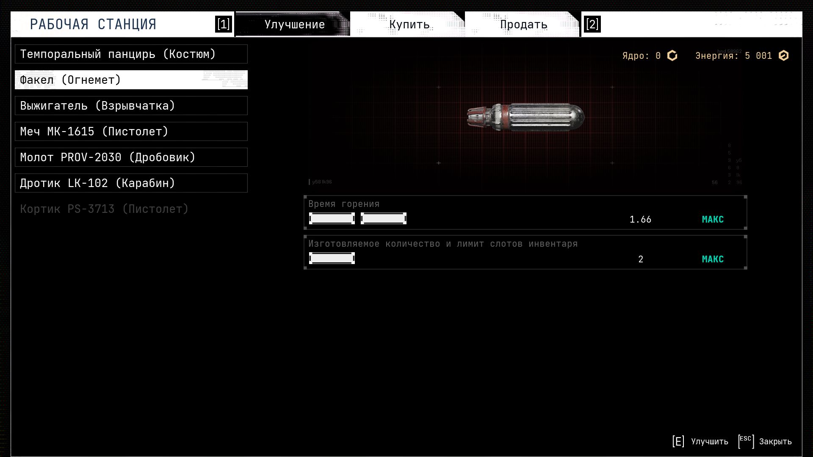
Task: Click greyed-out Кортик PS-3713 (Пистолет)
Action: pyautogui.click(x=104, y=209)
